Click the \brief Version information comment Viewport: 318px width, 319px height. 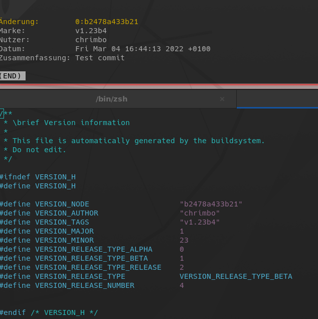[x=71, y=123]
